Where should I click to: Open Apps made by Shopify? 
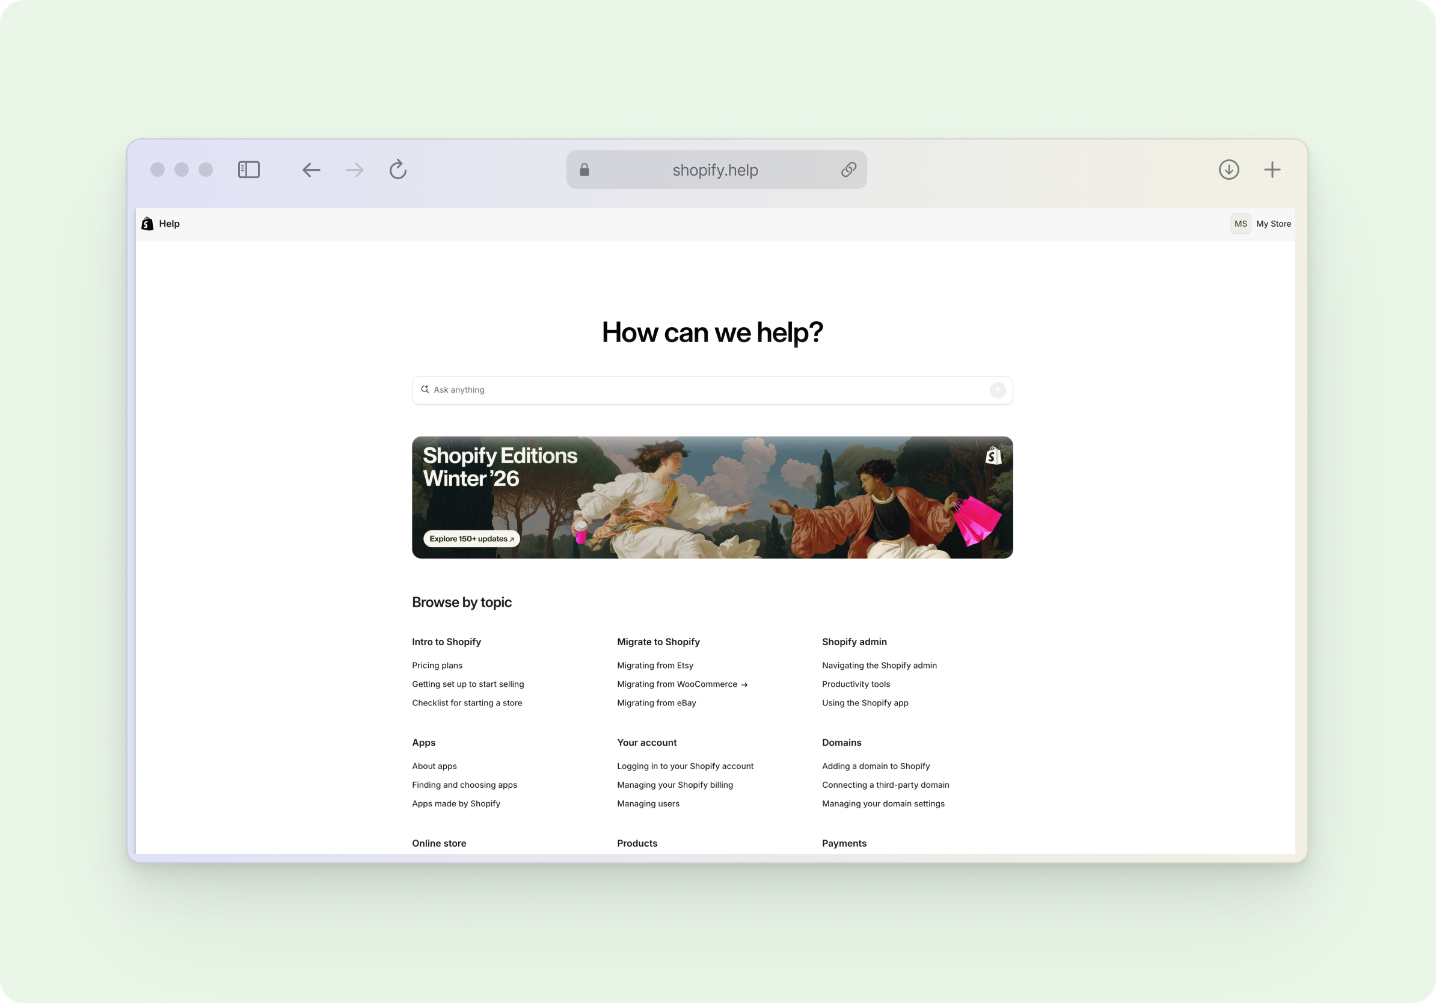pos(456,803)
